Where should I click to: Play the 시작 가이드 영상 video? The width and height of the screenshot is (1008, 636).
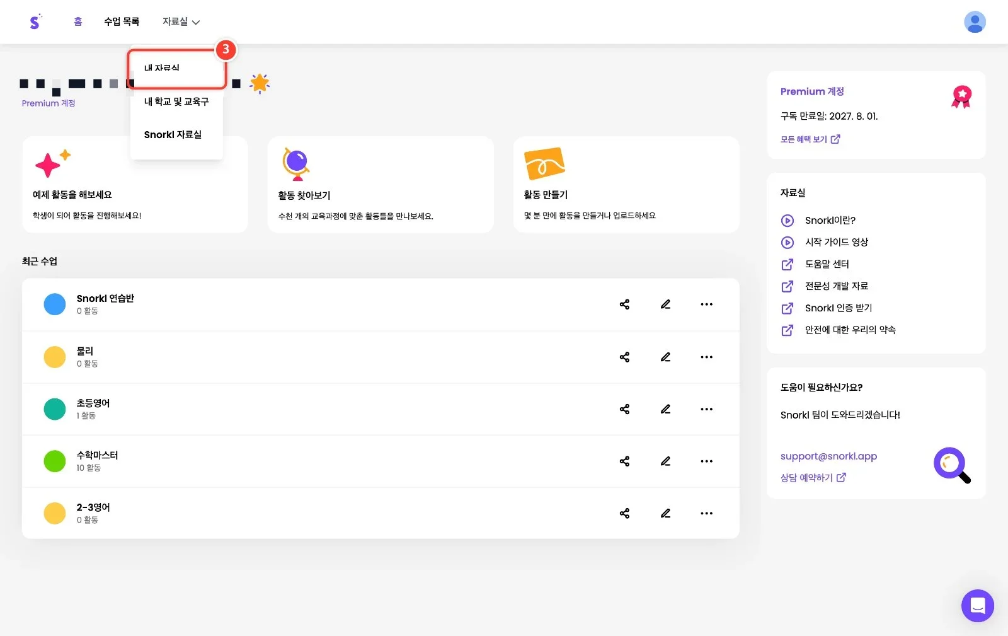coord(825,242)
